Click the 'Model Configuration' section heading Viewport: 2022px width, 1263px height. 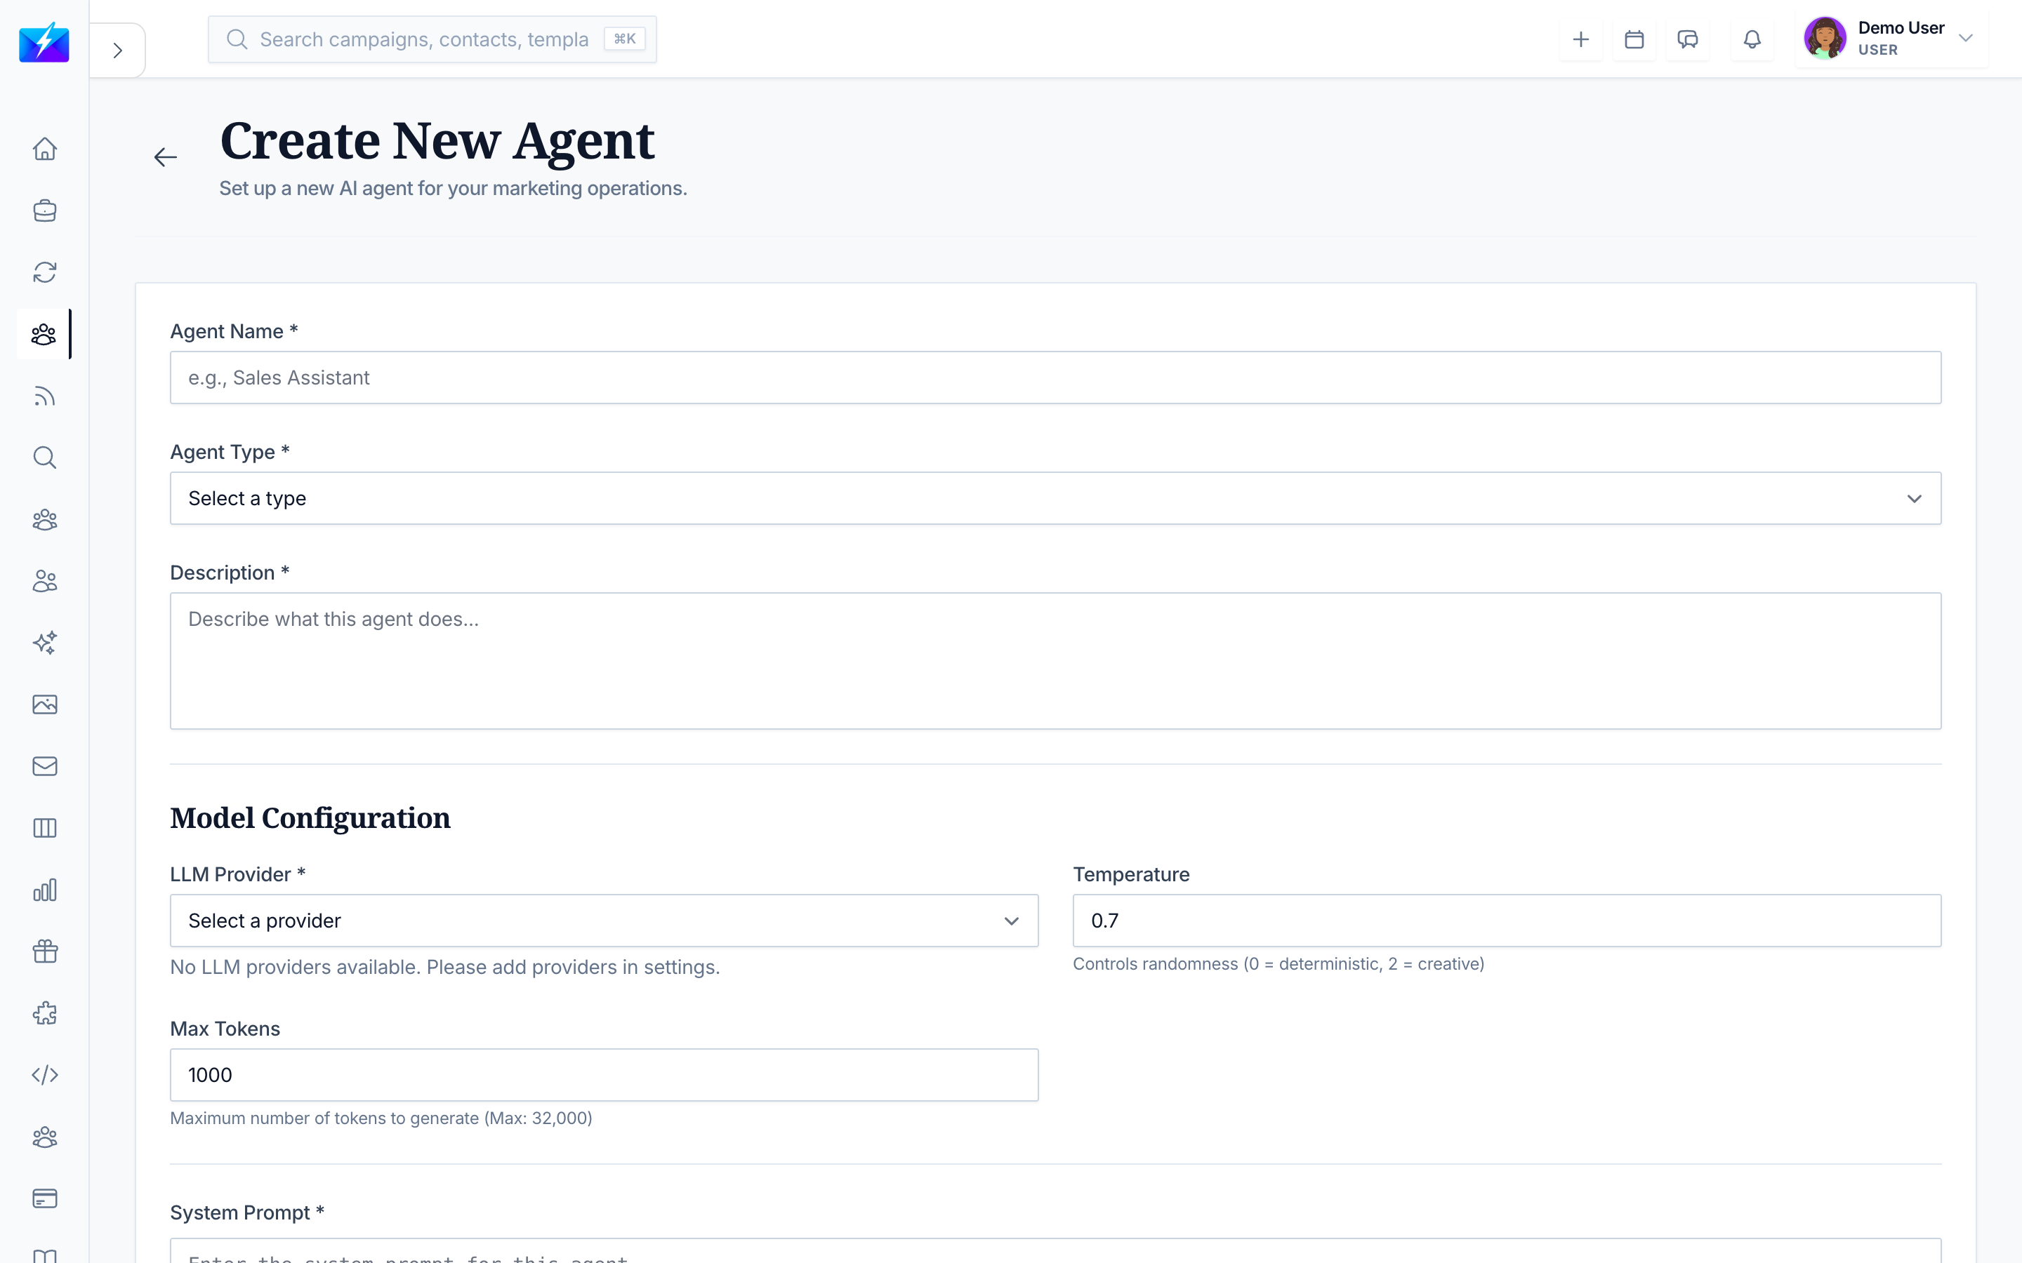310,817
